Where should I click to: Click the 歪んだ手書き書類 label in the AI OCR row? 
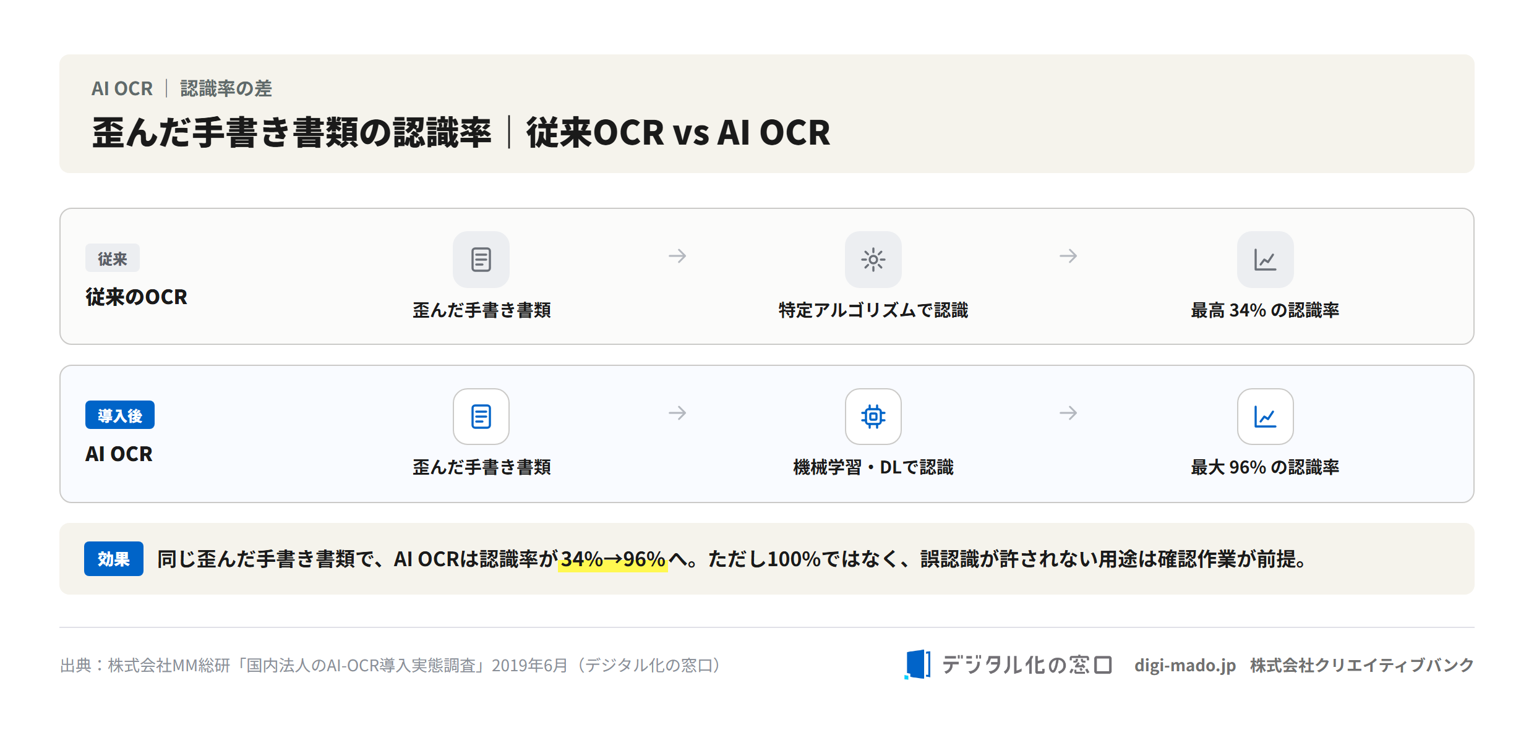[481, 467]
